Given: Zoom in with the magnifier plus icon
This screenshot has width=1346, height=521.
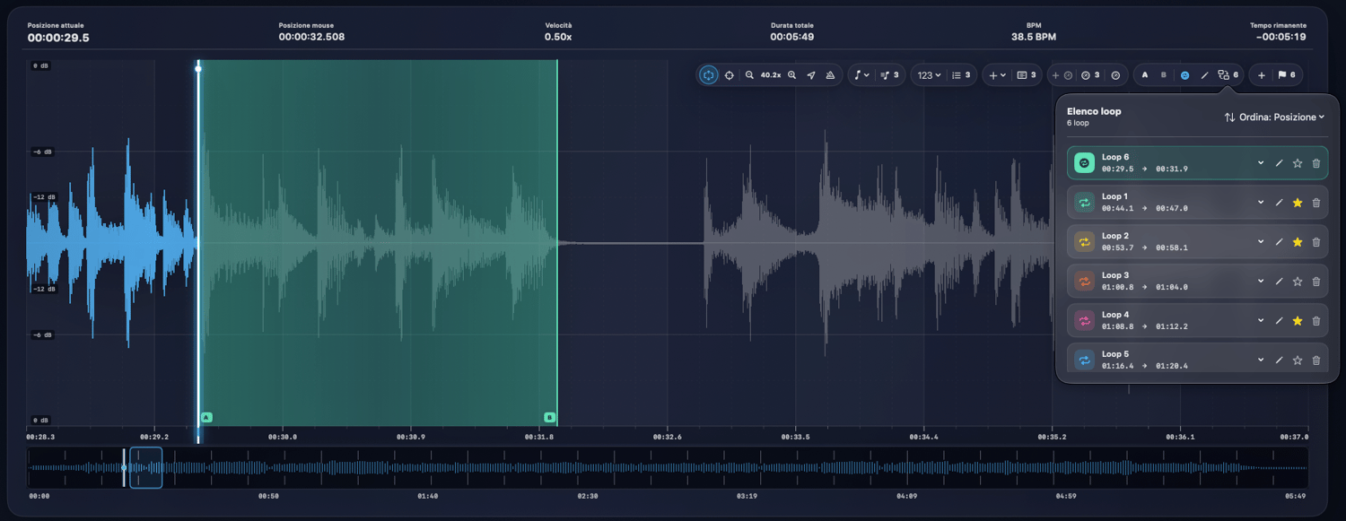Looking at the screenshot, I should [x=791, y=75].
